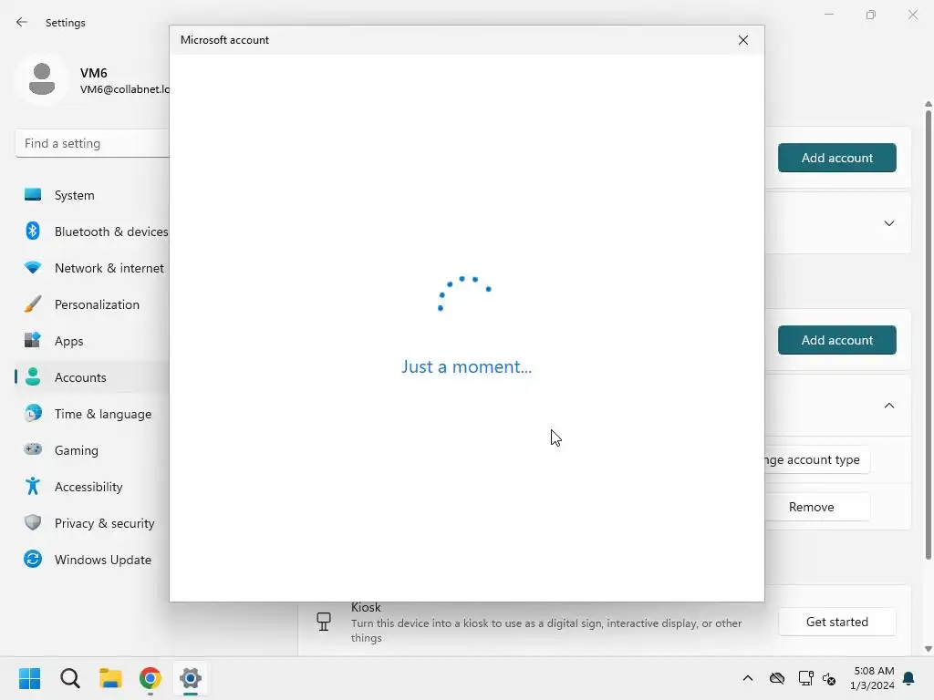The image size is (934, 700).
Task: Click the Time & language globe icon
Action: click(33, 413)
